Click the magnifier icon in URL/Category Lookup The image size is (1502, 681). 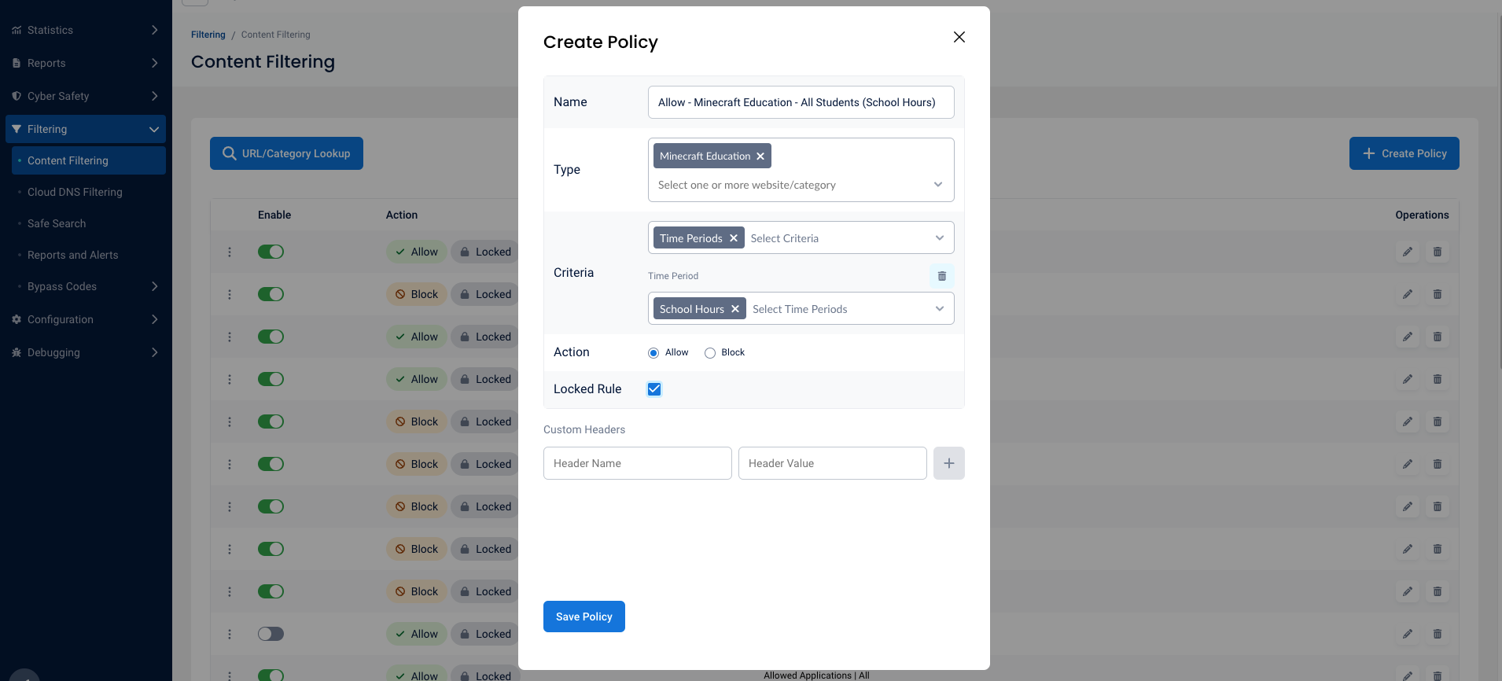point(230,153)
